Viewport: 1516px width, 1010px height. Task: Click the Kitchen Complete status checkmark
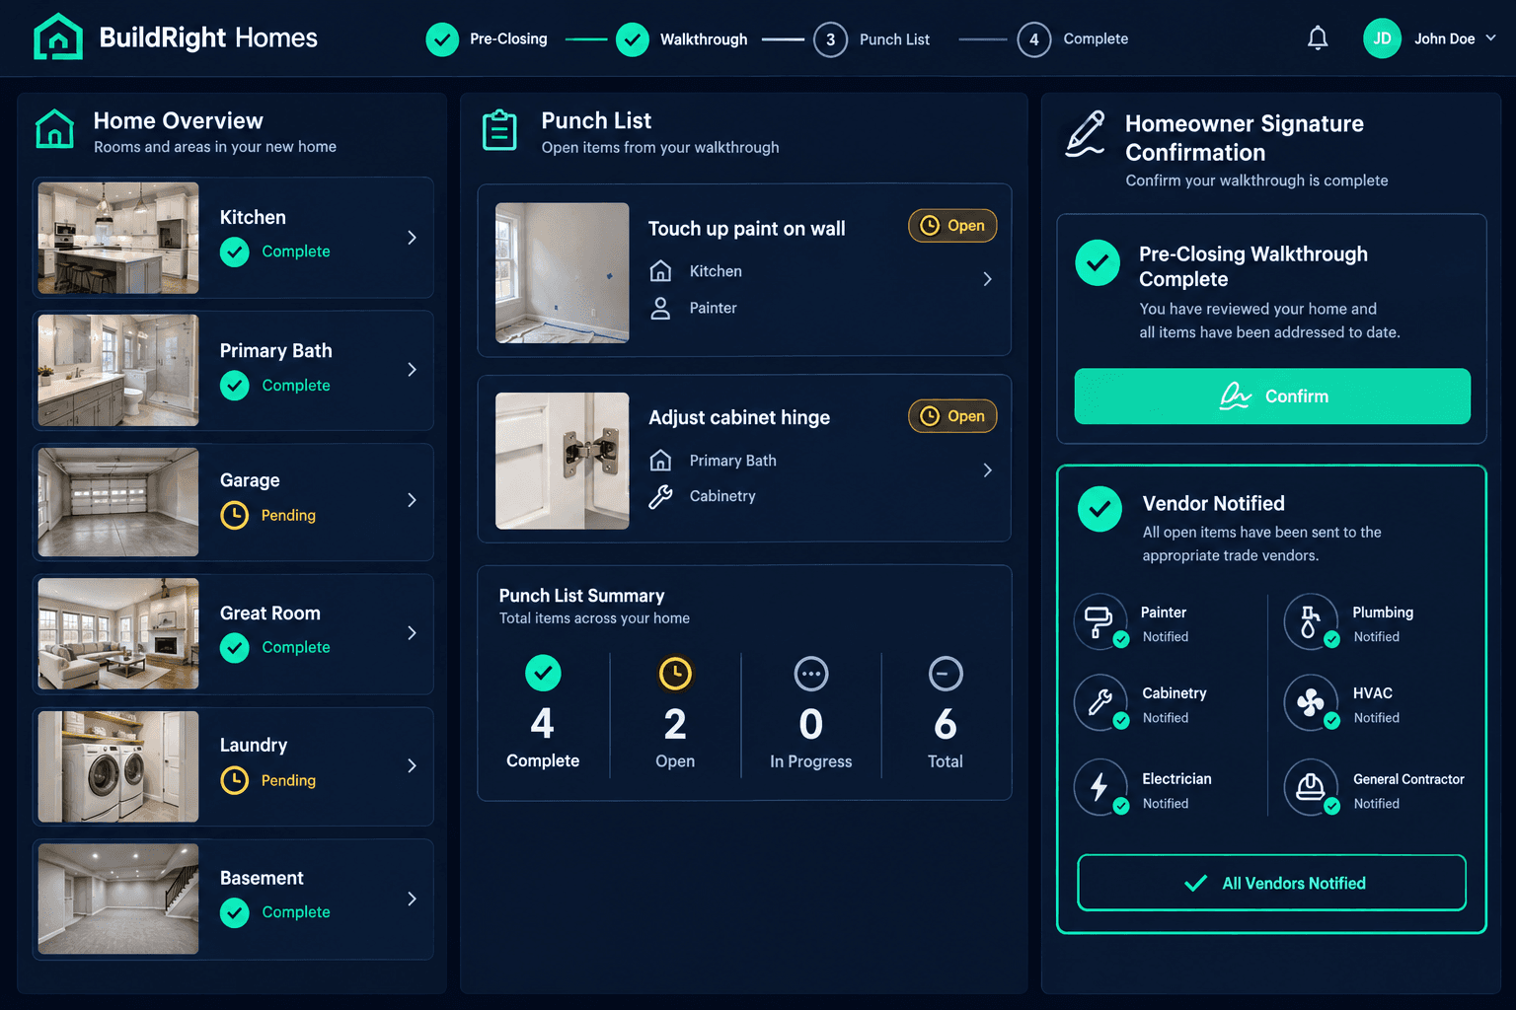(x=235, y=252)
